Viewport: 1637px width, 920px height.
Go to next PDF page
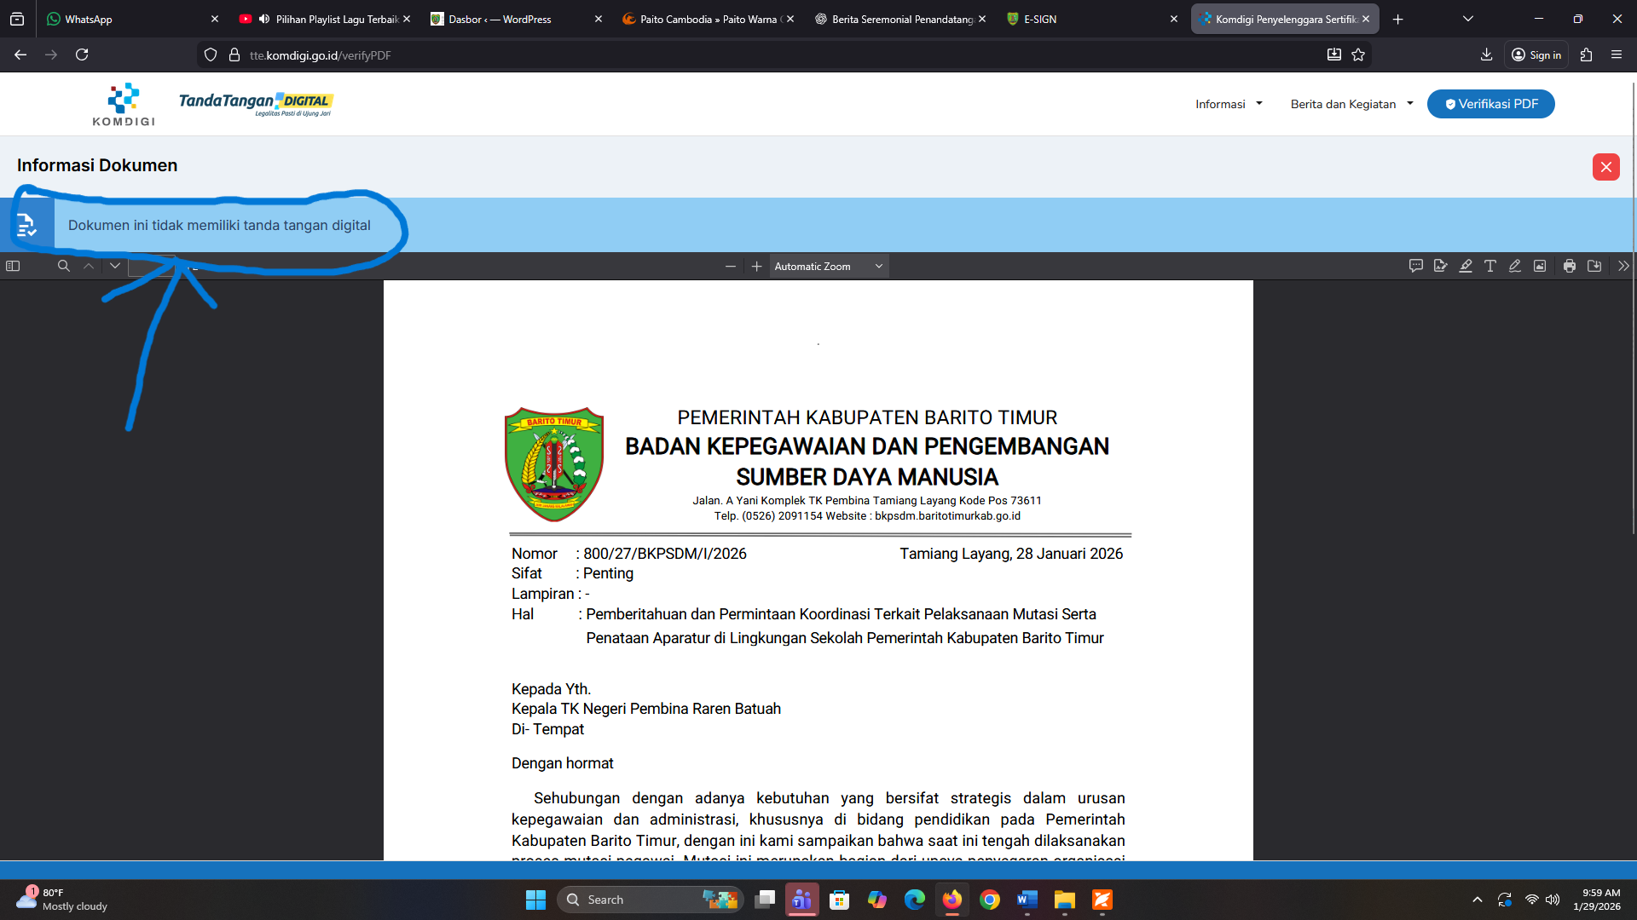point(115,266)
